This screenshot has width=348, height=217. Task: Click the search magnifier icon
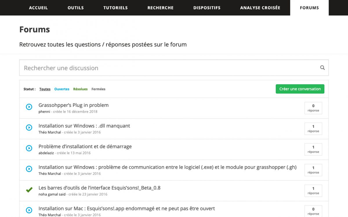322,68
